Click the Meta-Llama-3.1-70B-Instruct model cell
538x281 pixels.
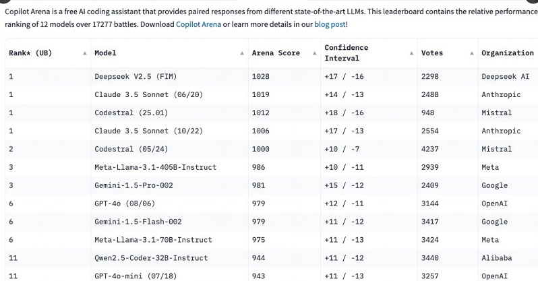[x=153, y=240]
